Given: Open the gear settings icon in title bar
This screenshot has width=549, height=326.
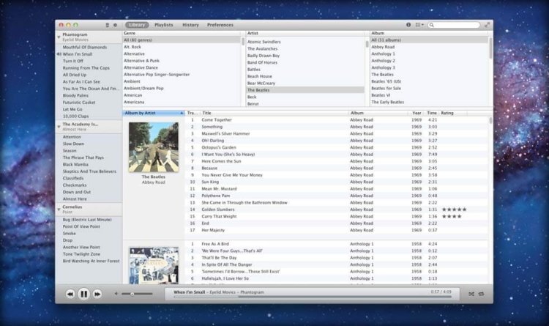Looking at the screenshot, I should [115, 25].
